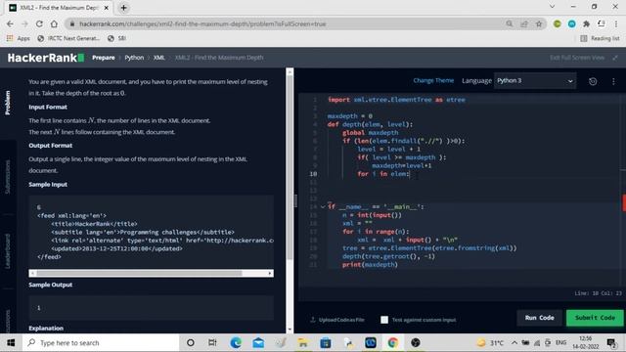
Task: Click the ENG language indicator
Action: coord(560,343)
